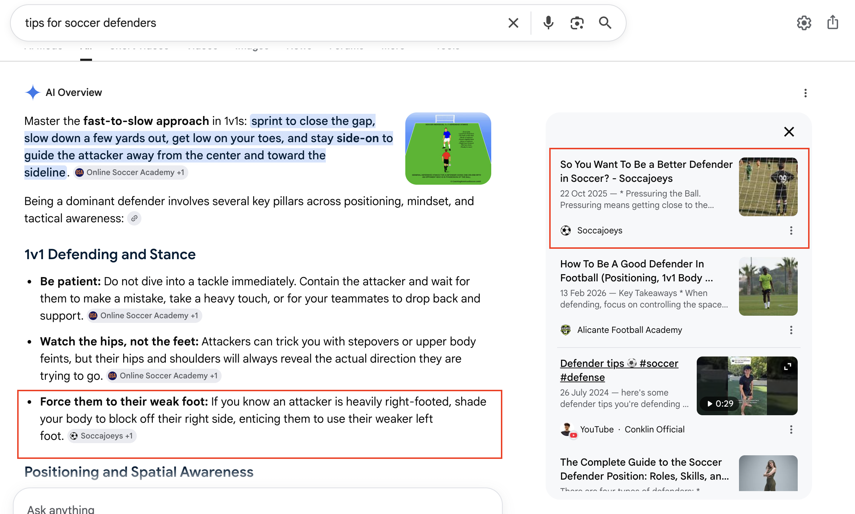This screenshot has height=514, width=855.
Task: Click the search box text field
Action: [x=261, y=23]
